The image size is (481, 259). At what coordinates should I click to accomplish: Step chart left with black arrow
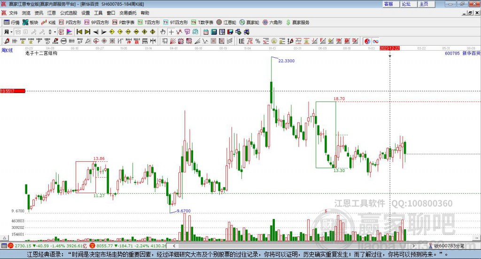tap(96, 32)
